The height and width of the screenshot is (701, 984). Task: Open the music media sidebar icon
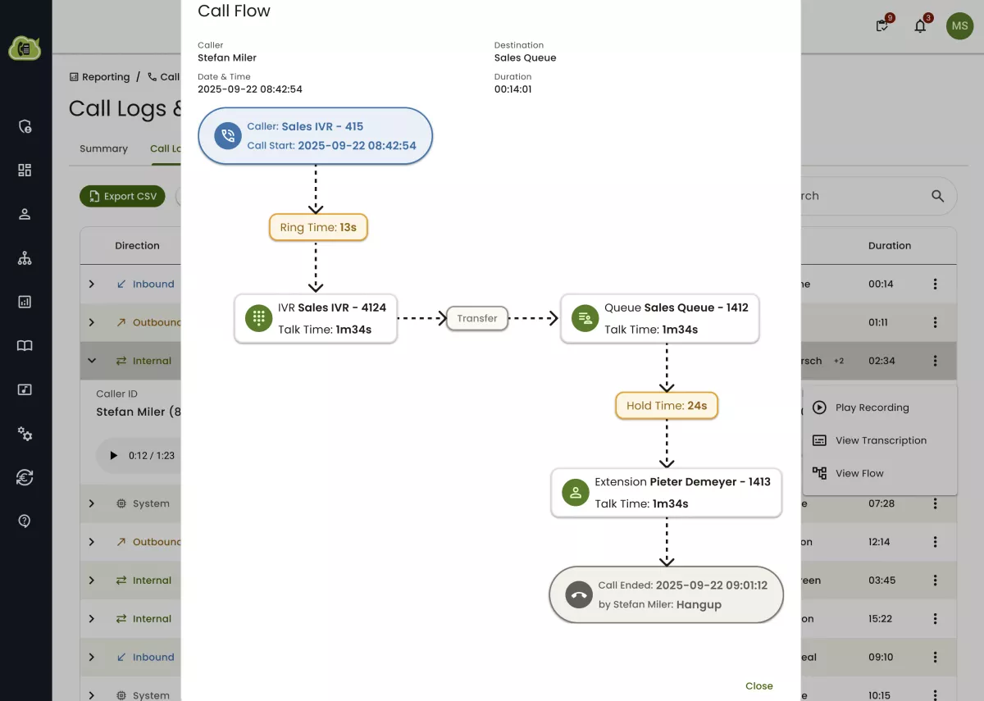coord(25,389)
